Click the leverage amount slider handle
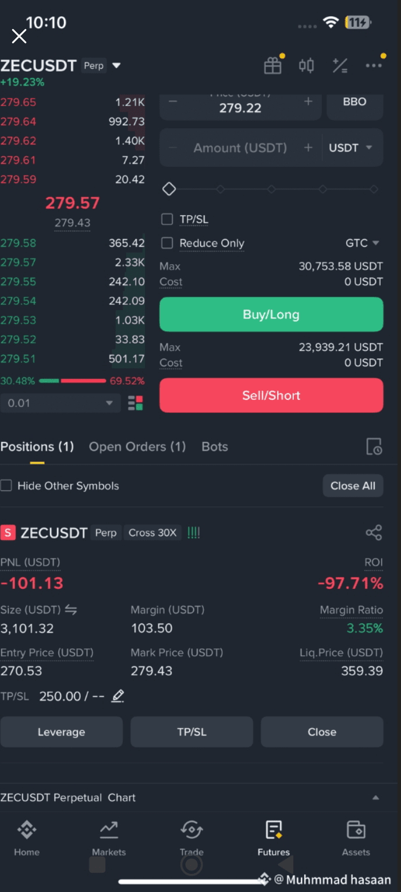 pos(169,189)
